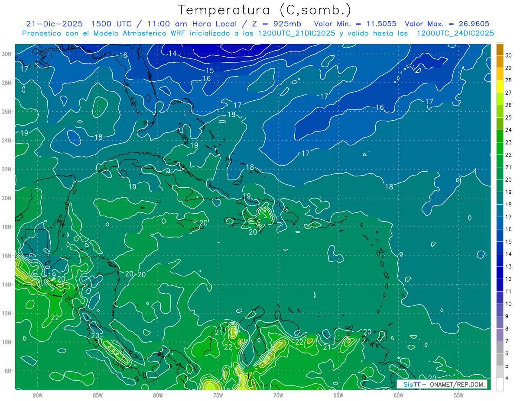Viewport: 520px width, 401px height.
Task: Click the '10' color scale label
Action: point(508,304)
